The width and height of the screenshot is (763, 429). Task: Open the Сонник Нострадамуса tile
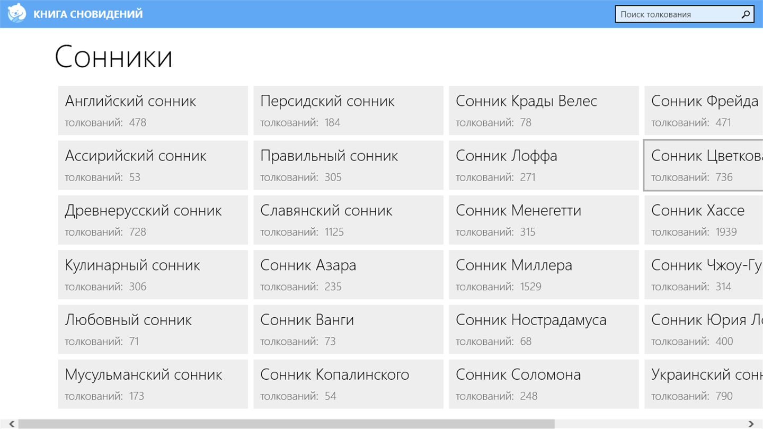click(x=544, y=329)
